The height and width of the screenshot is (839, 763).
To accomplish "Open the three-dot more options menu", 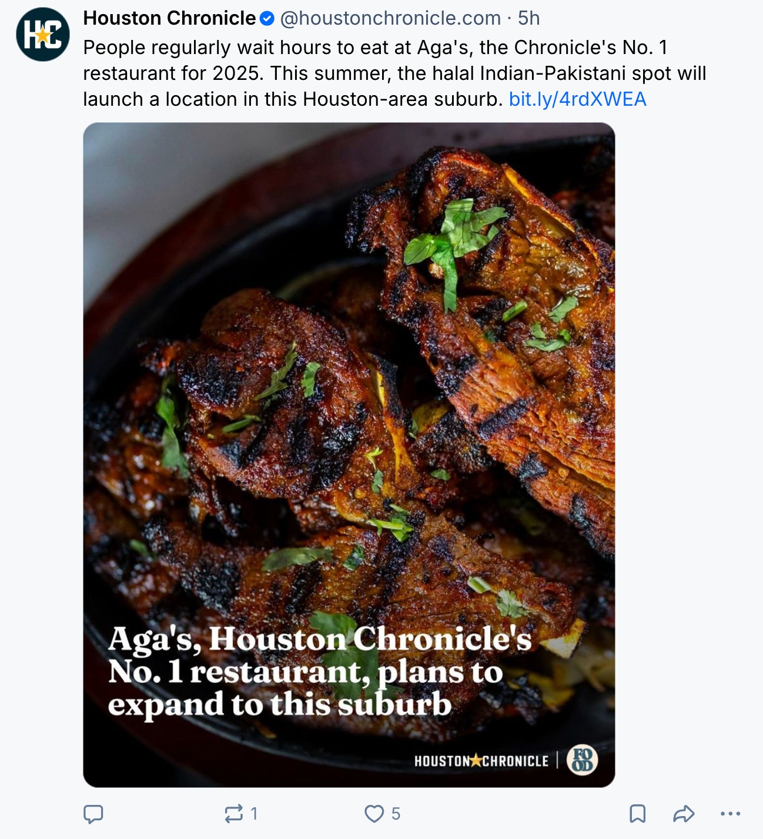I will click(x=730, y=814).
